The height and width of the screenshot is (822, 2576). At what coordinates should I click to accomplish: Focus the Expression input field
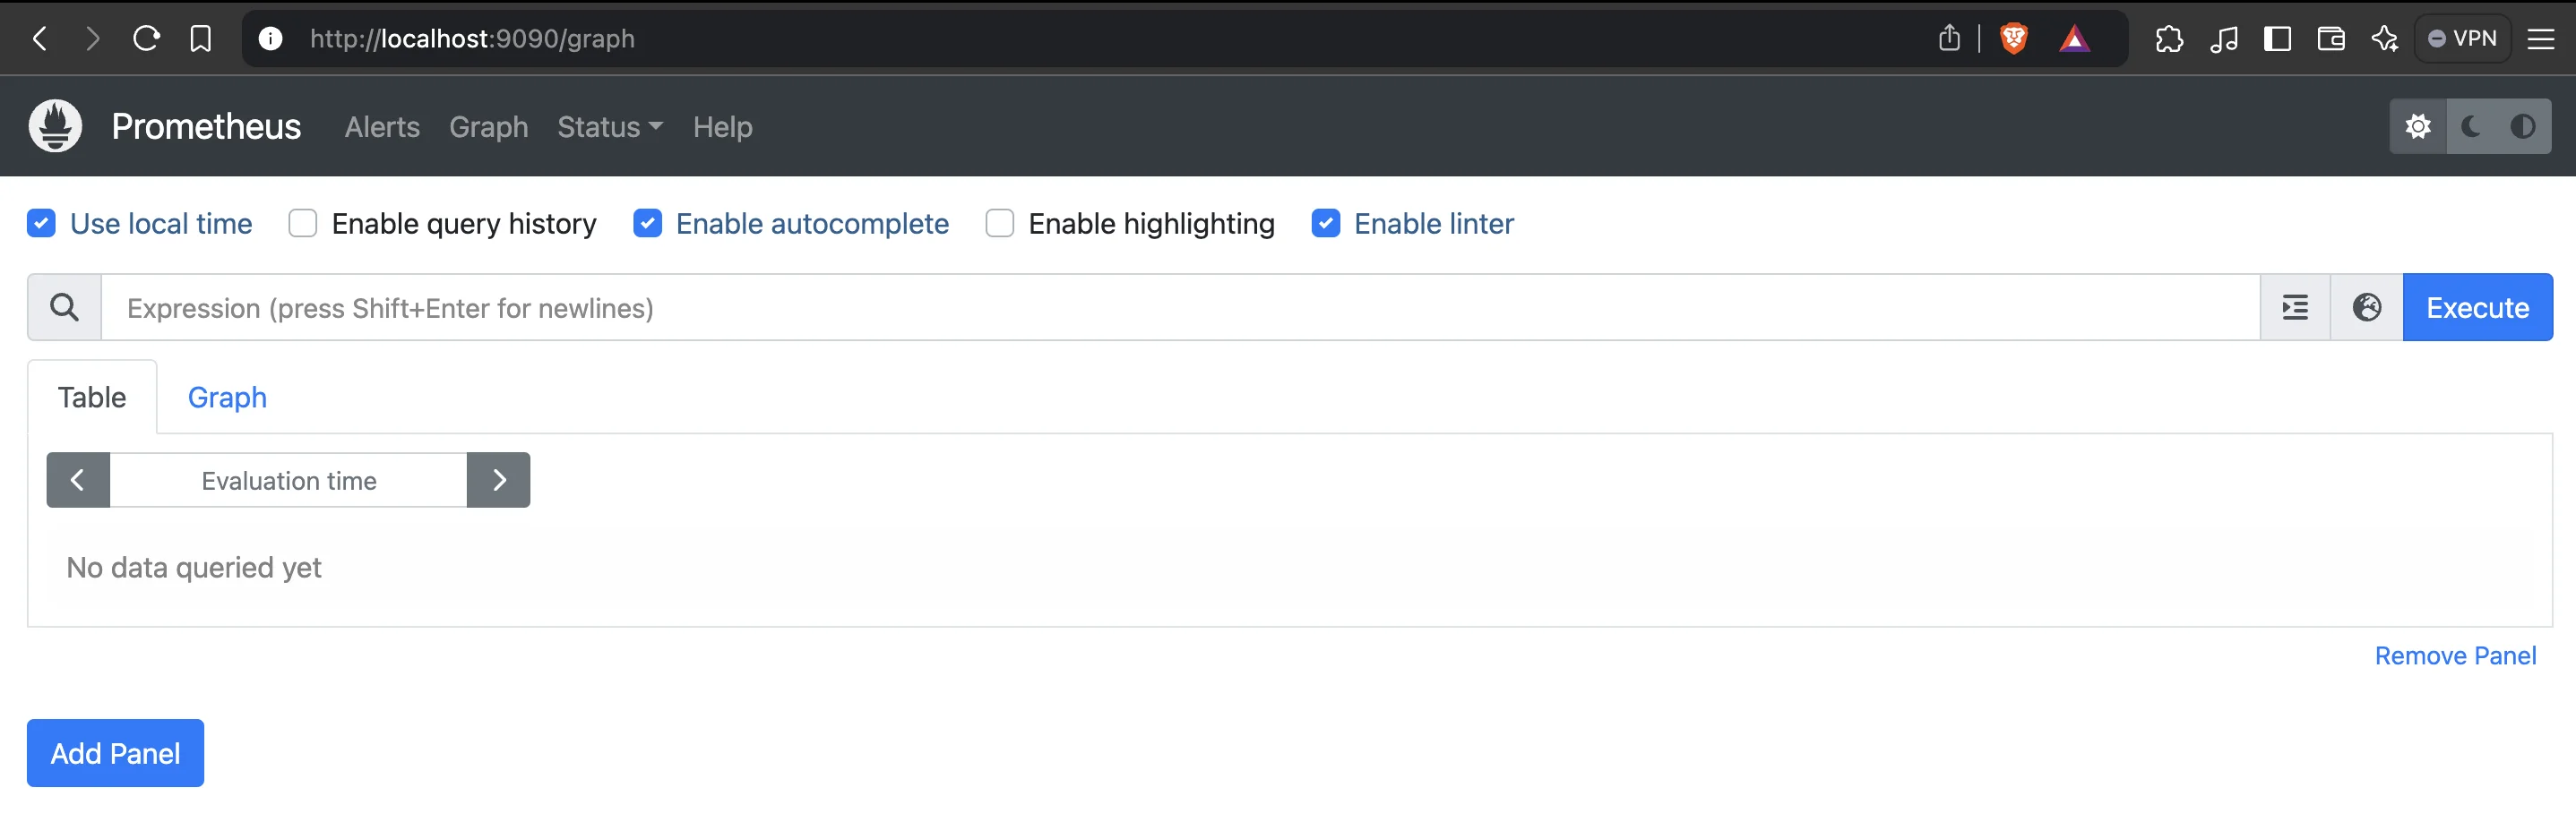click(1180, 308)
